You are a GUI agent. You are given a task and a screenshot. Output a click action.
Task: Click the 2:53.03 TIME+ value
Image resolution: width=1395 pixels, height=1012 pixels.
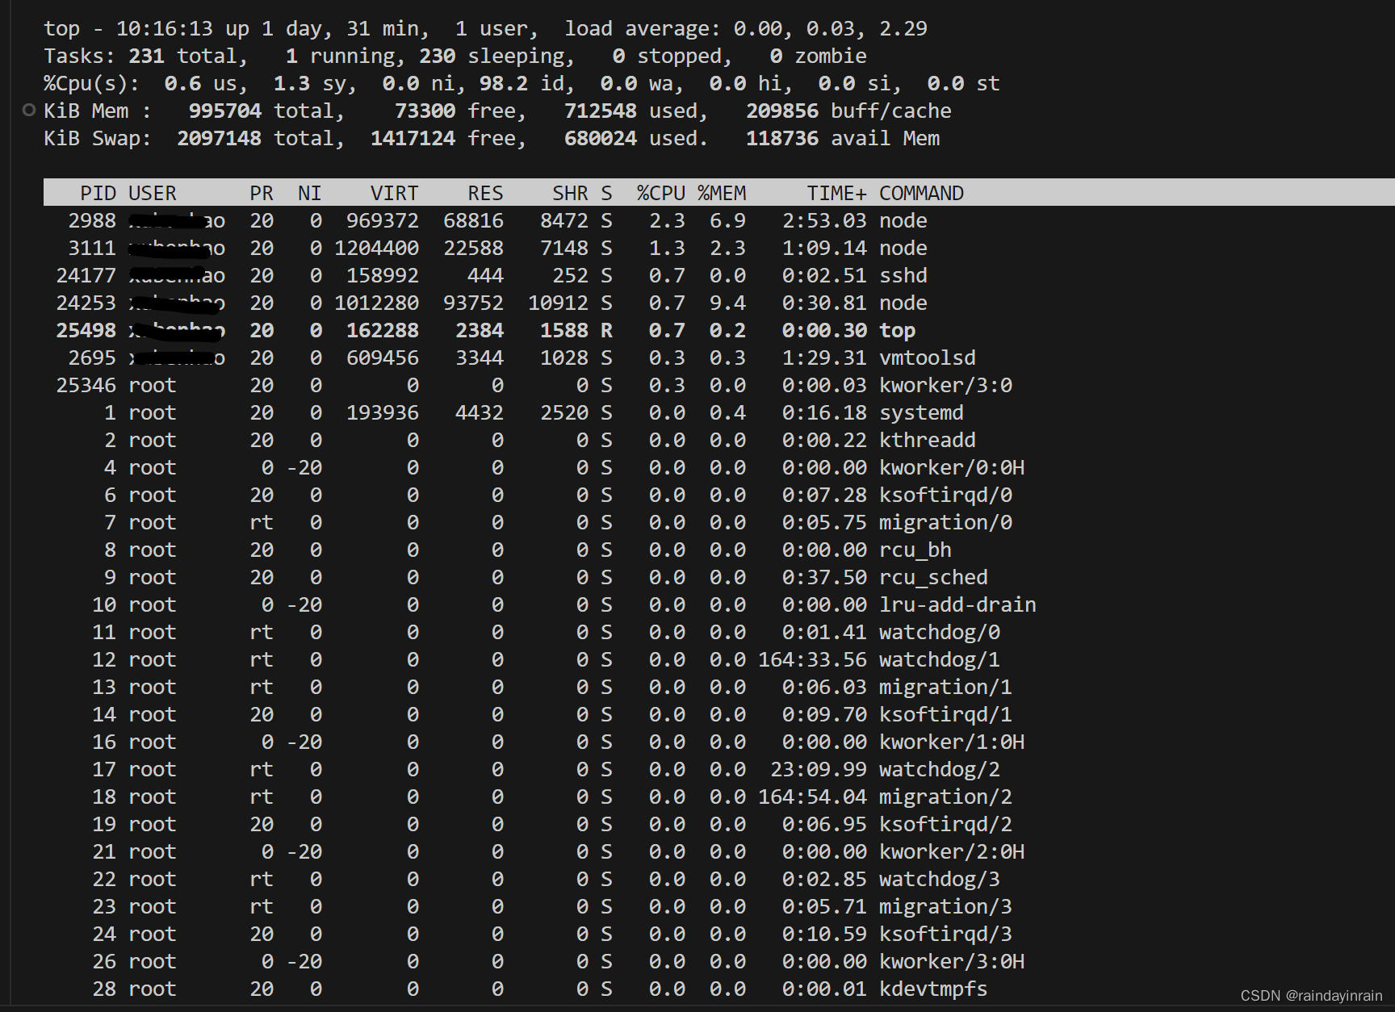(x=824, y=221)
